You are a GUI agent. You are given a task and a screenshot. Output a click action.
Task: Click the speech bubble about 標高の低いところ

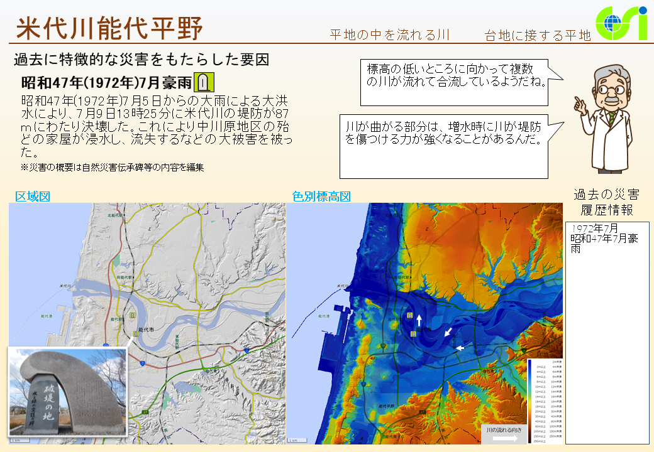coord(455,82)
